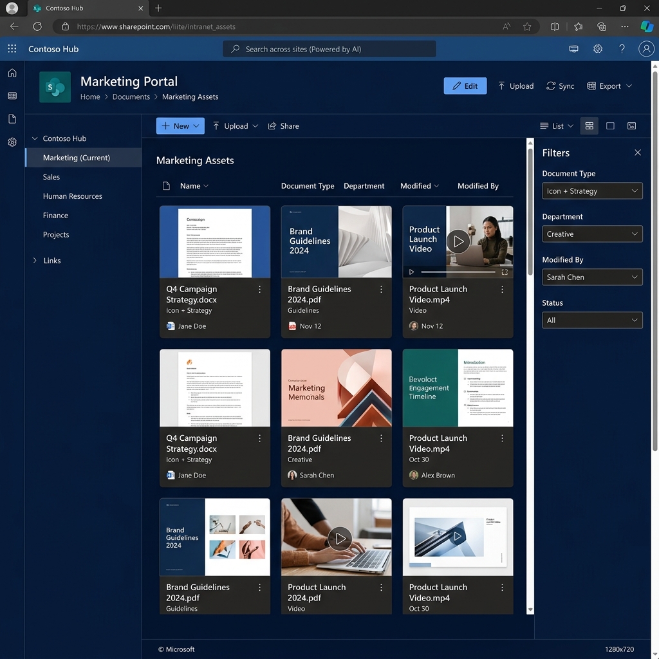Open Department filter showing Creative

[592, 234]
